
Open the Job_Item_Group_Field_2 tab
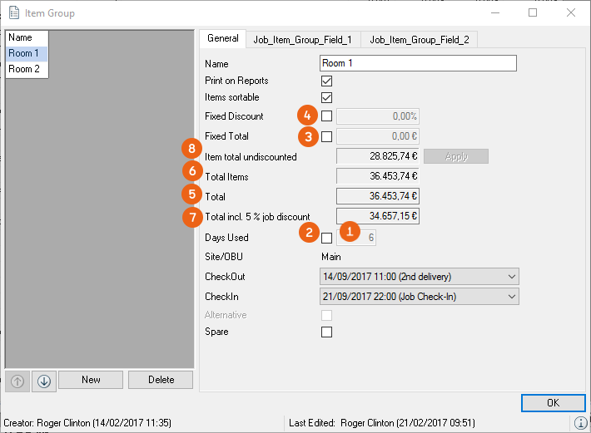419,39
